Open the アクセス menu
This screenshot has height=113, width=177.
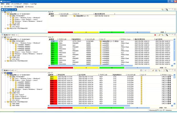[26, 4]
